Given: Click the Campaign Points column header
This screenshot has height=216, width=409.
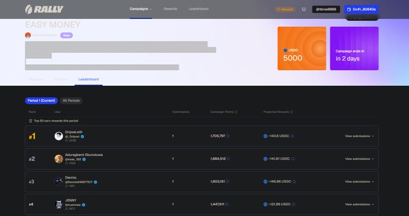Looking at the screenshot, I should coord(222,112).
